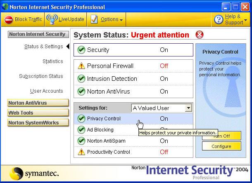
Task: Click the green check beside Intrusion Detection
Action: (81, 79)
